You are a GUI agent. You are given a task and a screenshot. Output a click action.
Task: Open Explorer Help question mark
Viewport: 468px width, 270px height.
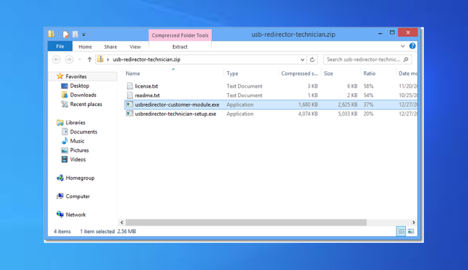tap(412, 46)
